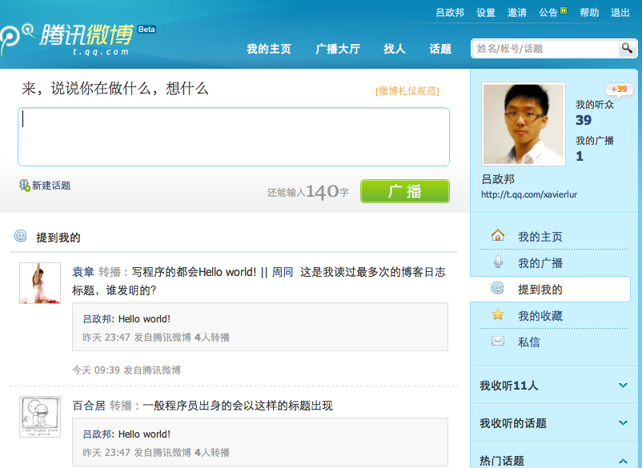Collapse the 热门话题 section
Screen dimensions: 642x468
(623, 460)
